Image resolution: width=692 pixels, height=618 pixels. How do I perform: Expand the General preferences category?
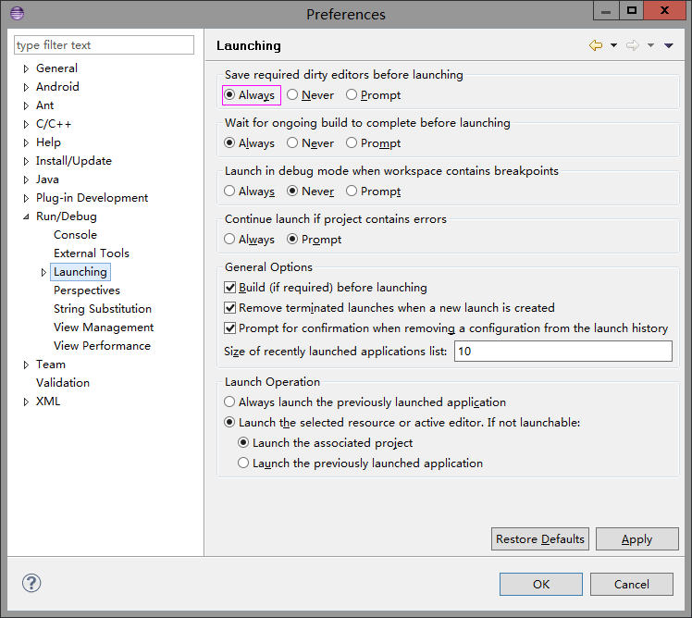pyautogui.click(x=26, y=68)
